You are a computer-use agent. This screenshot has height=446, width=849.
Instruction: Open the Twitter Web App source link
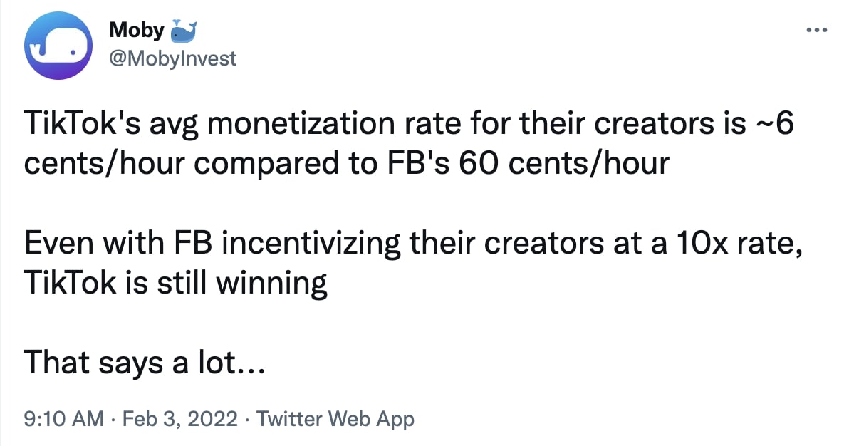click(x=335, y=418)
